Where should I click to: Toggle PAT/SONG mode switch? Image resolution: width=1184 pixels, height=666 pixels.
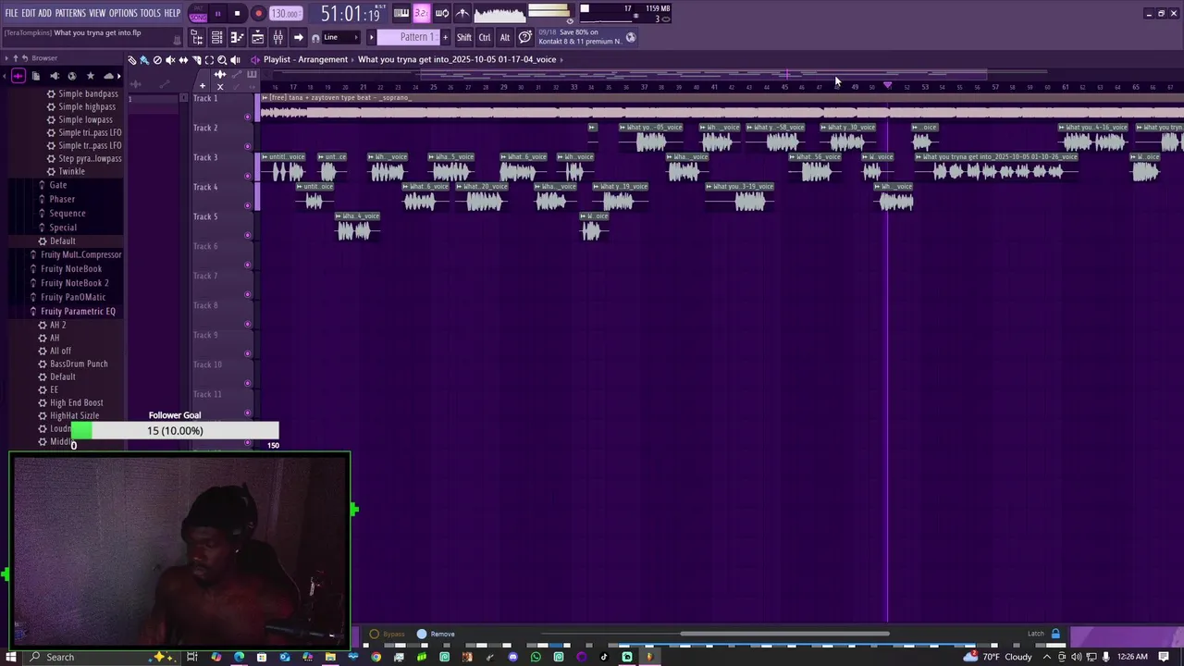(x=198, y=14)
